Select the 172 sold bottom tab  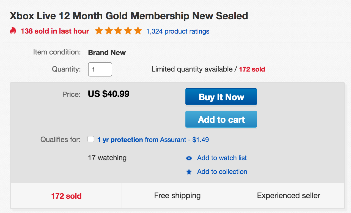(66, 196)
